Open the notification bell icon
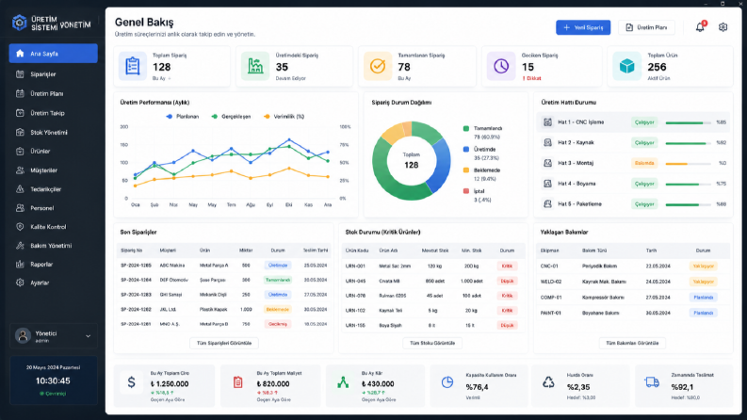The height and width of the screenshot is (420, 747). tap(700, 27)
